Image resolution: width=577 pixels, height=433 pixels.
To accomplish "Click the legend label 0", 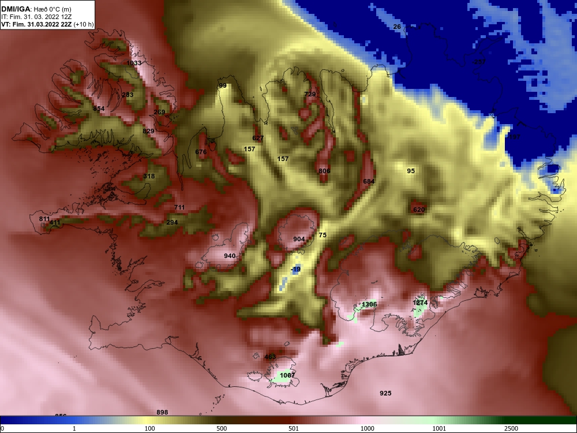I will pos(2,428).
